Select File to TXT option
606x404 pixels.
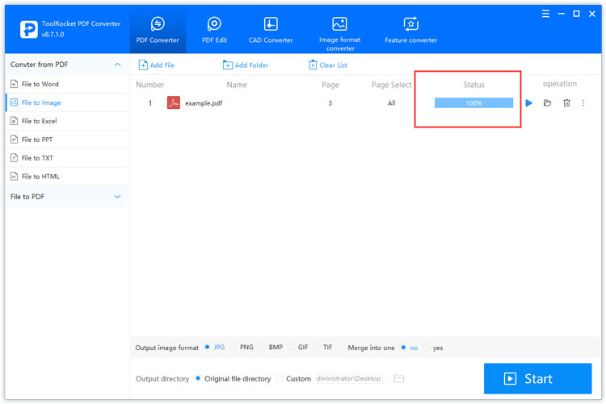pos(68,158)
